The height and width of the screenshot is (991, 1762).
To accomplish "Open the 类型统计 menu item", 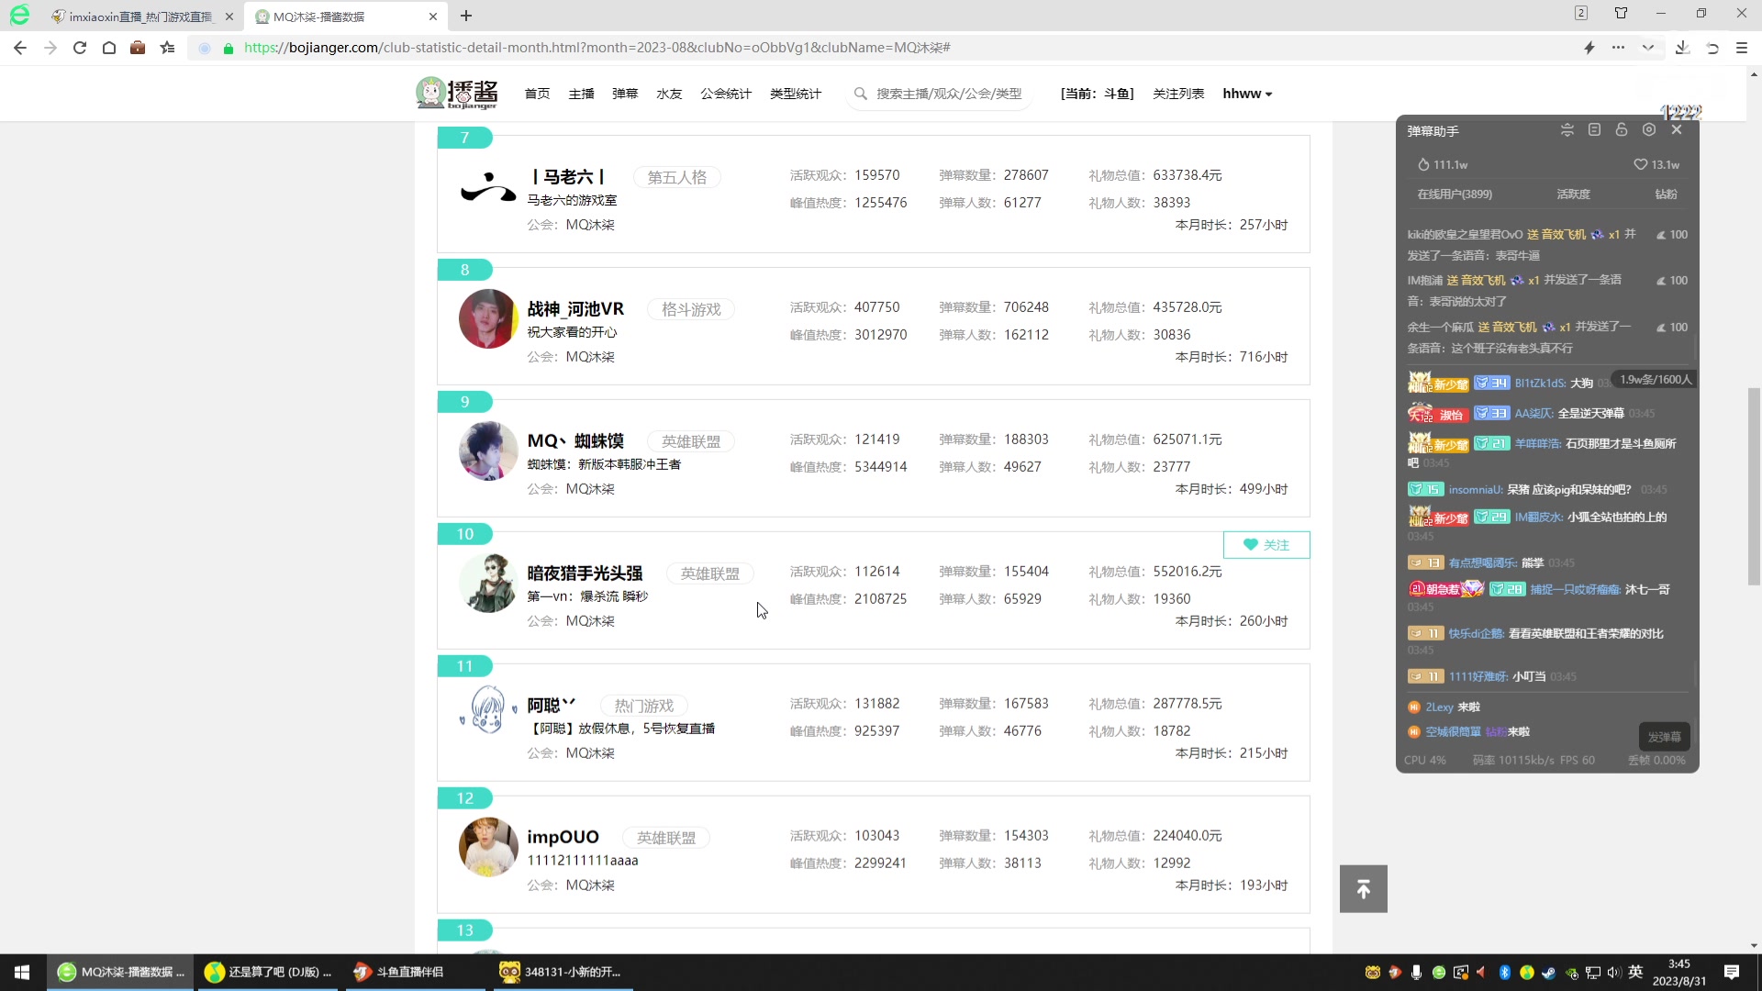I will coord(795,94).
